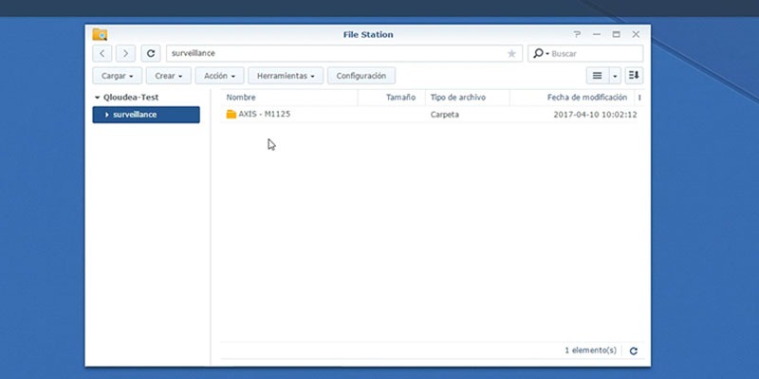Viewport: 759px width, 379px height.
Task: Maximize the File Station window
Action: pyautogui.click(x=616, y=34)
